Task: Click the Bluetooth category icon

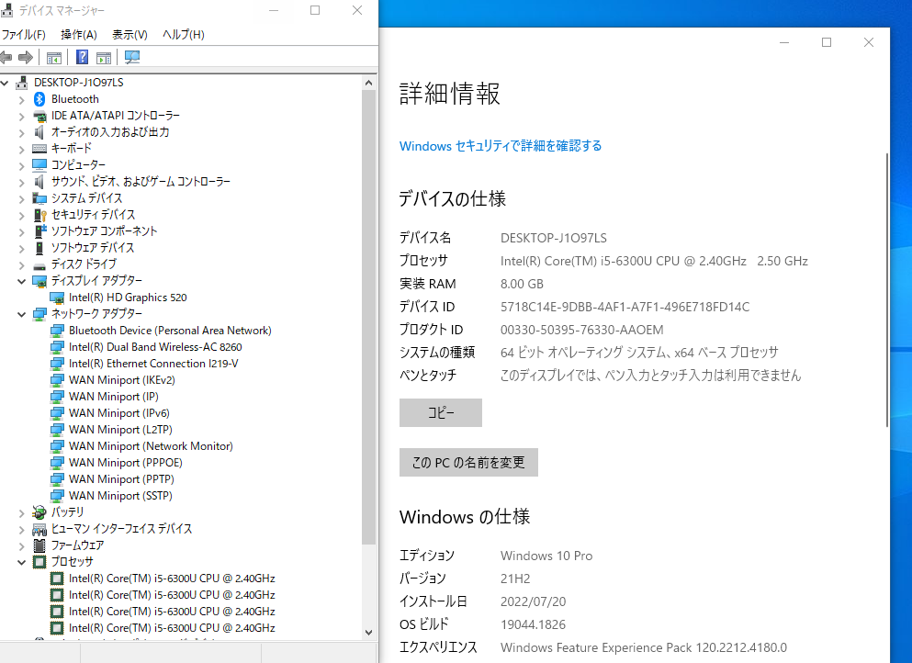Action: (x=39, y=99)
